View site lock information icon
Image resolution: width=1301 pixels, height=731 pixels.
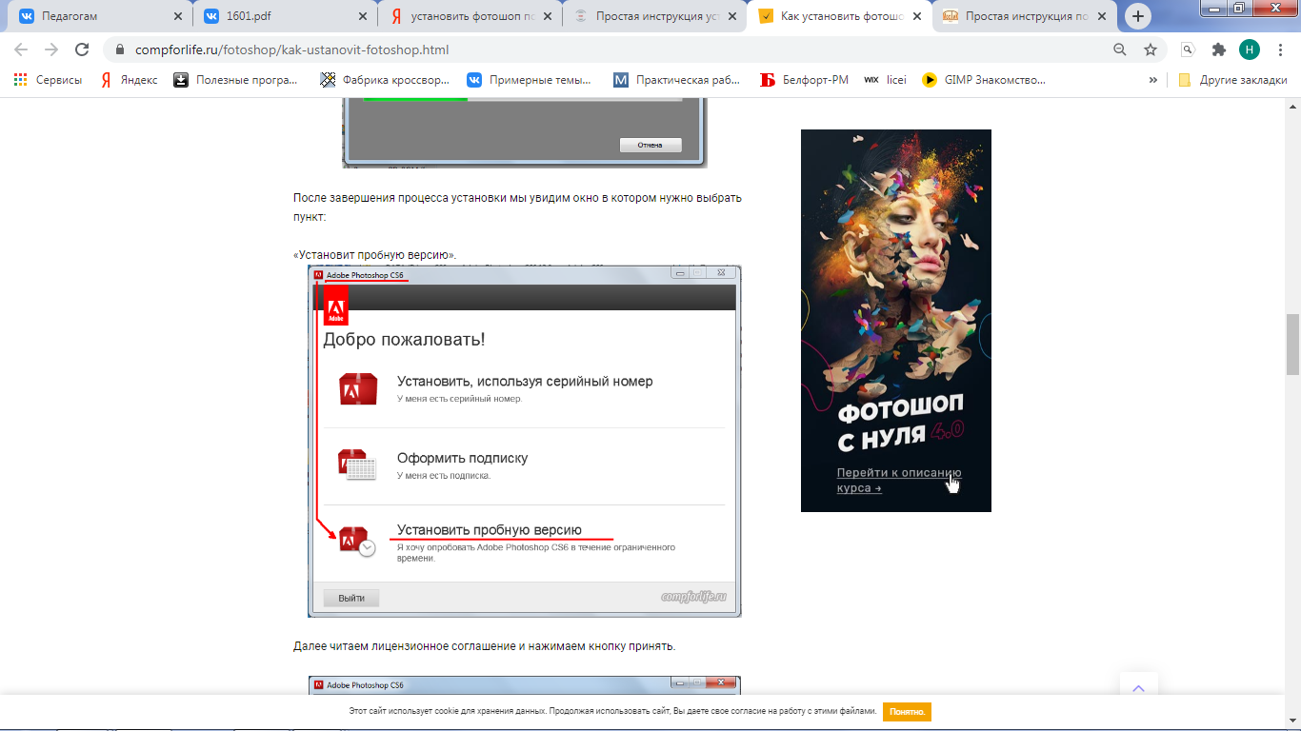(x=119, y=49)
